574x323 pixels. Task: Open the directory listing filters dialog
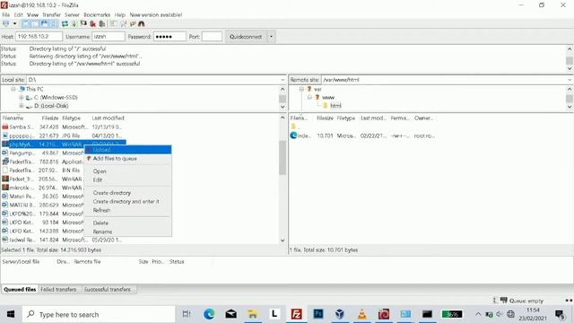coord(114,24)
